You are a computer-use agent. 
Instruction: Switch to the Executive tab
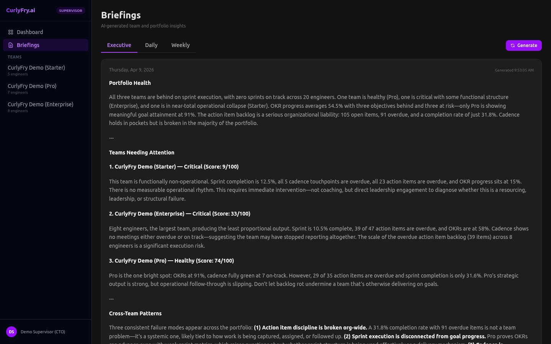click(x=119, y=45)
